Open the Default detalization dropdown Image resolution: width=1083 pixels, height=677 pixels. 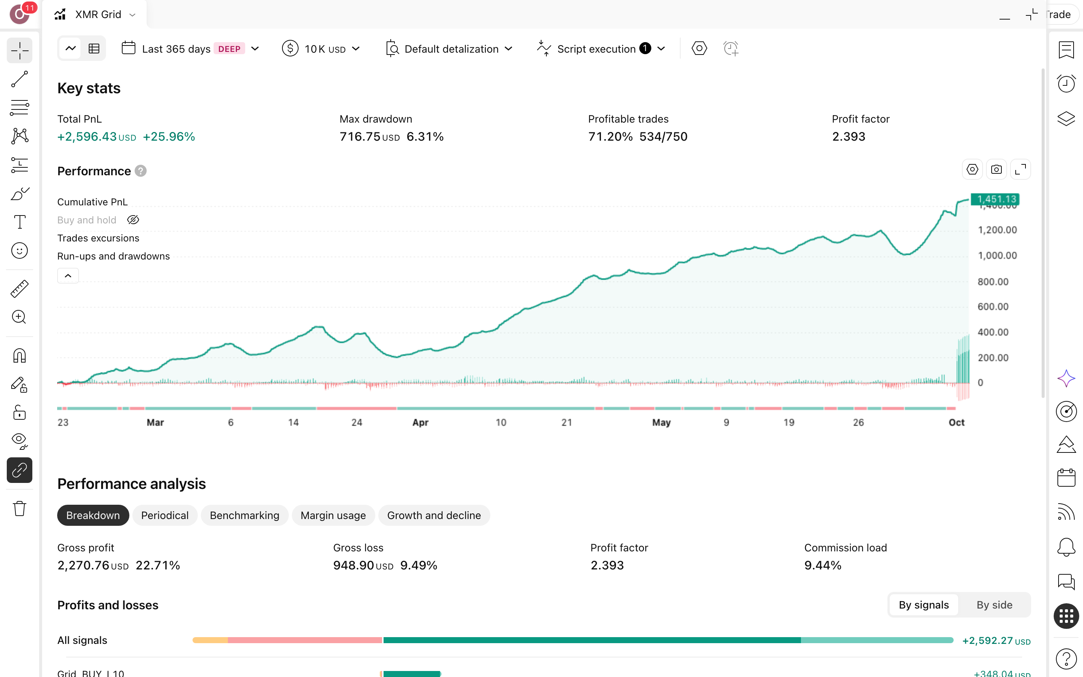coord(449,49)
